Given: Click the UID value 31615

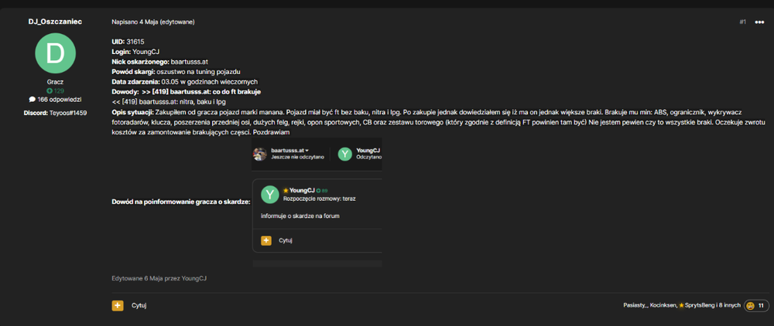Looking at the screenshot, I should [x=135, y=42].
